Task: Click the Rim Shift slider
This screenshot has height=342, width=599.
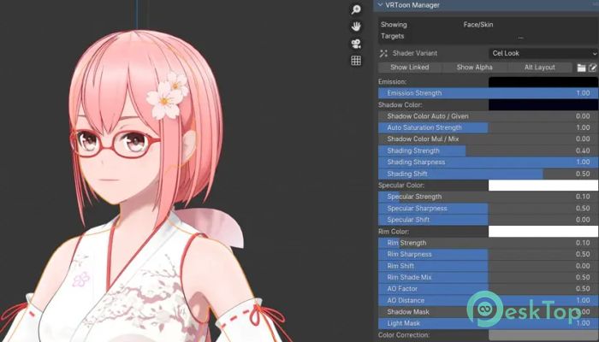Action: (x=489, y=266)
